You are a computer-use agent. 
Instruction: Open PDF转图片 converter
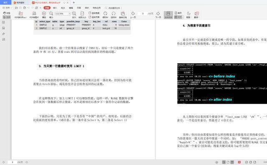pyautogui.click(x=34, y=15)
